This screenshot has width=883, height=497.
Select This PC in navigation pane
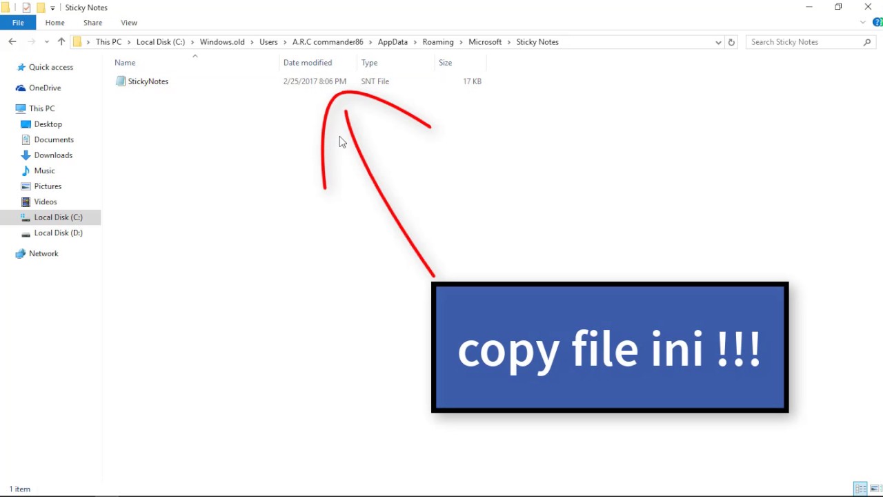[41, 108]
